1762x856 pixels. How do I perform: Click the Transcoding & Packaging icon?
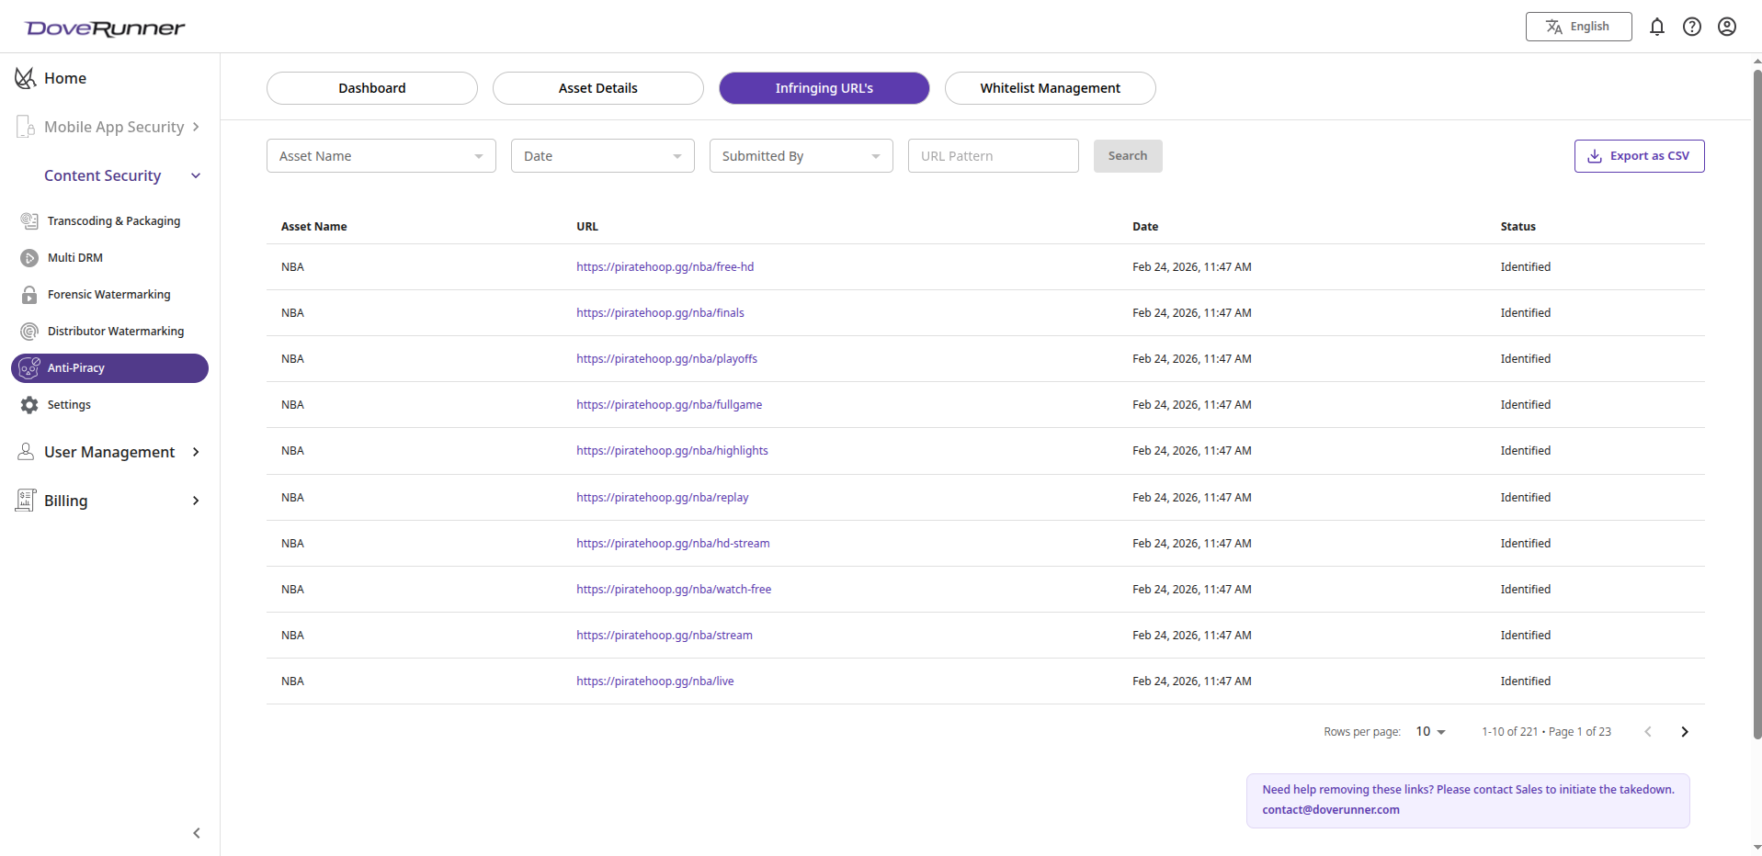[29, 220]
